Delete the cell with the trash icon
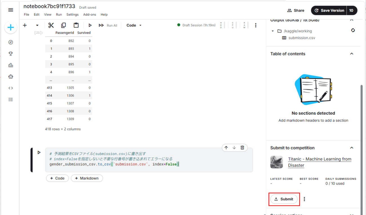The width and height of the screenshot is (366, 215). [x=242, y=148]
